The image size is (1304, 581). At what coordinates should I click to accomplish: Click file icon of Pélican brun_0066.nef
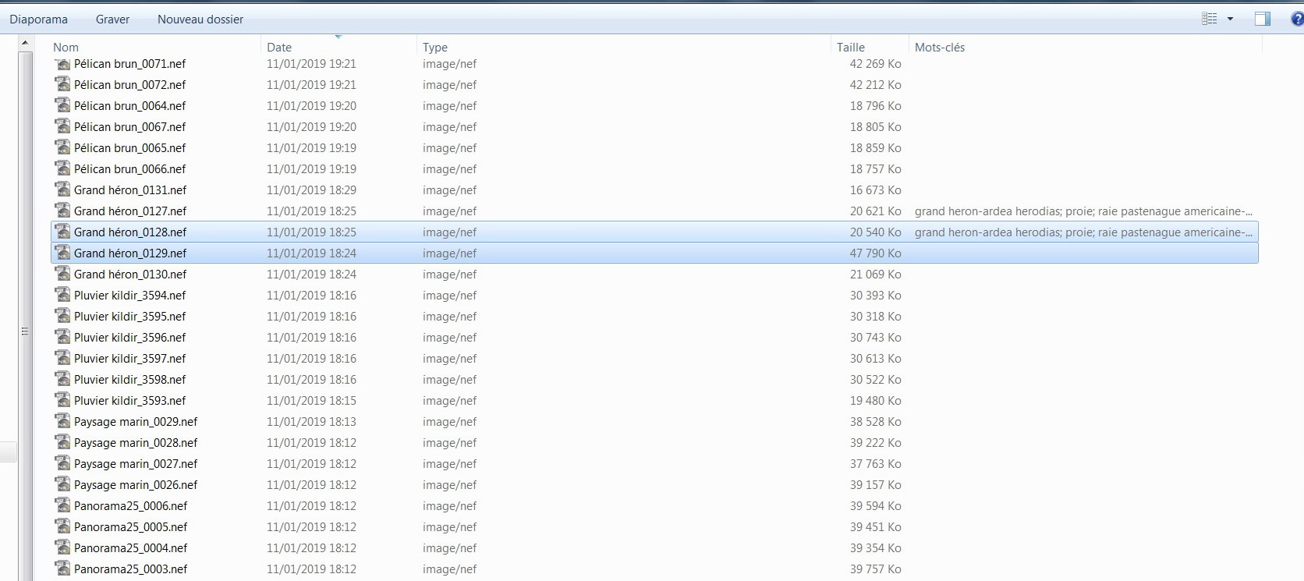point(62,168)
